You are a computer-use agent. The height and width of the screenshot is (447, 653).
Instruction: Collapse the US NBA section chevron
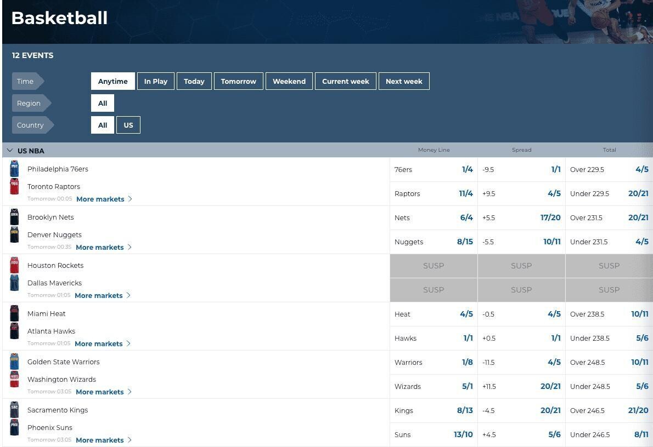click(x=10, y=150)
